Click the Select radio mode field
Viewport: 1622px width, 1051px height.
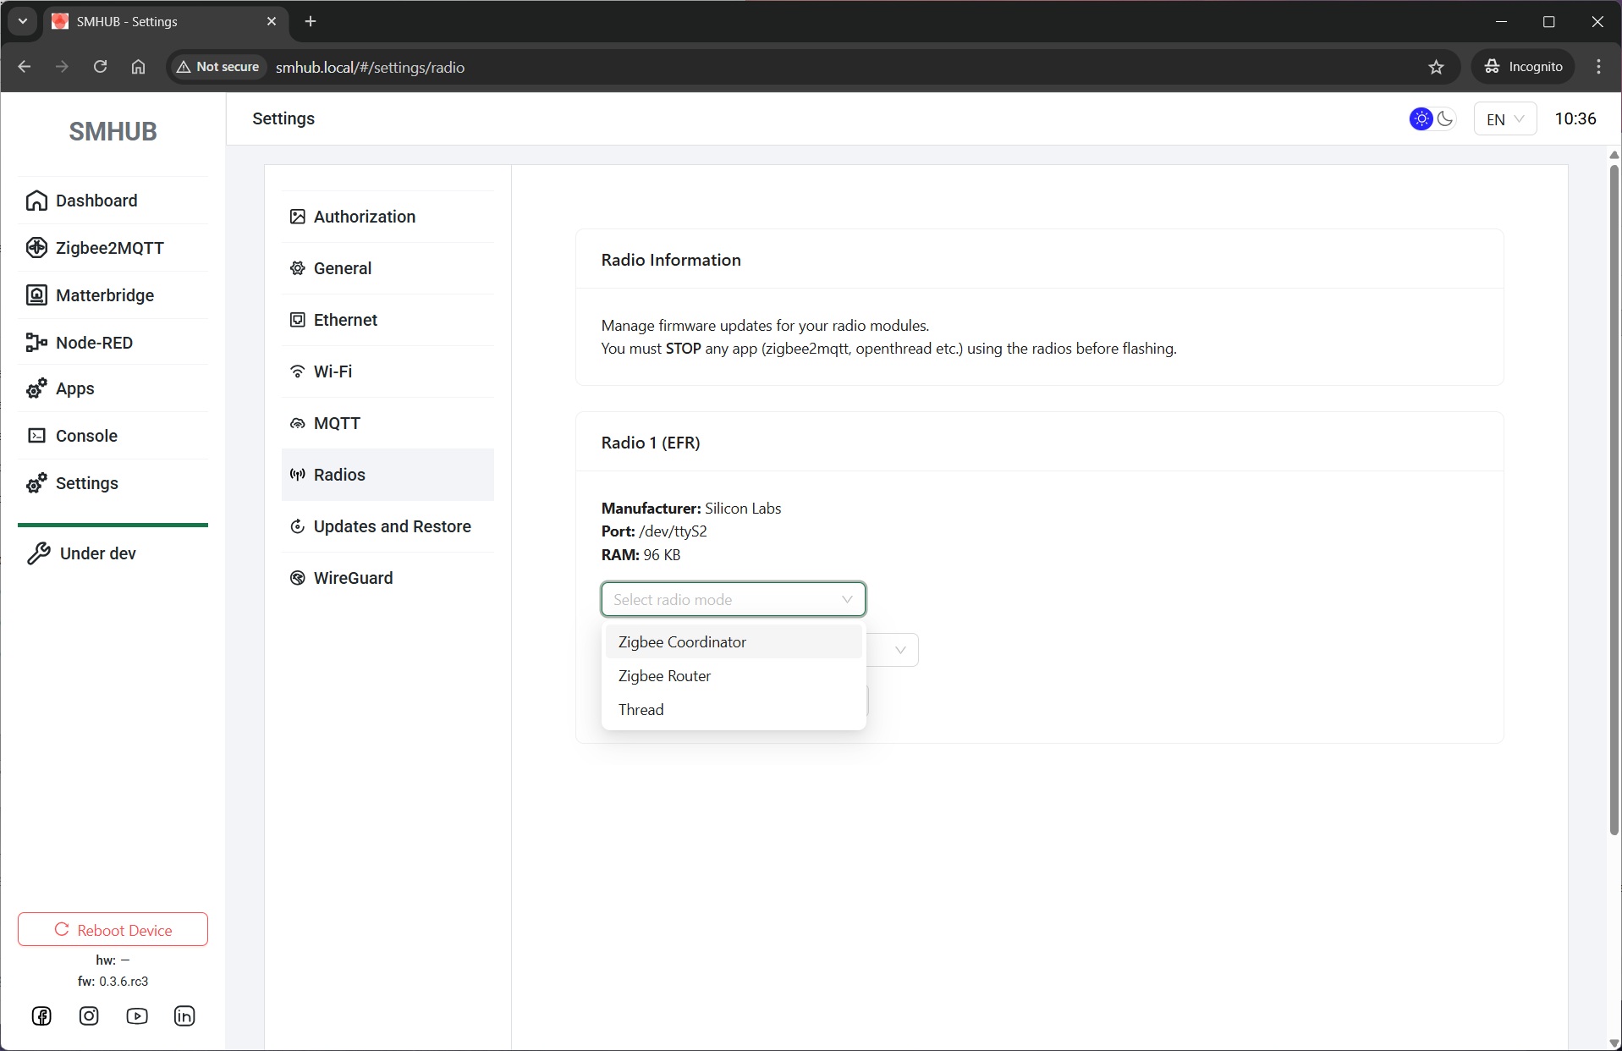733,600
